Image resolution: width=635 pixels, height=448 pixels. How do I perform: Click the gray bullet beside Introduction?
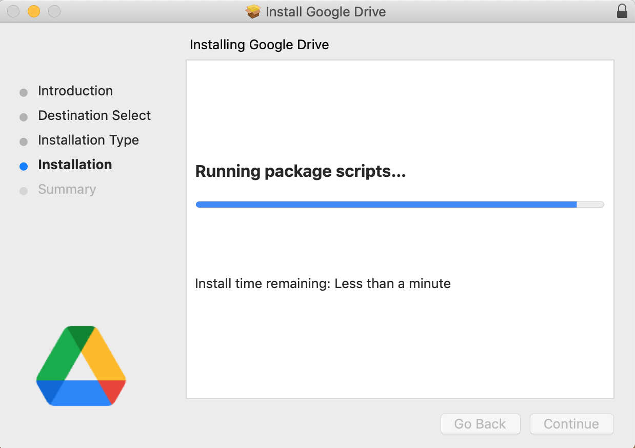click(x=23, y=92)
